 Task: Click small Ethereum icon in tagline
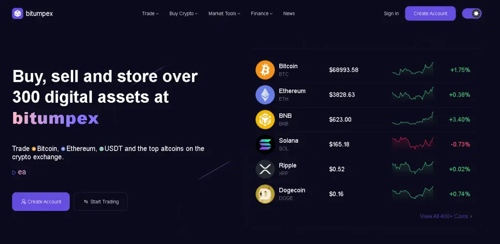pyautogui.click(x=63, y=149)
